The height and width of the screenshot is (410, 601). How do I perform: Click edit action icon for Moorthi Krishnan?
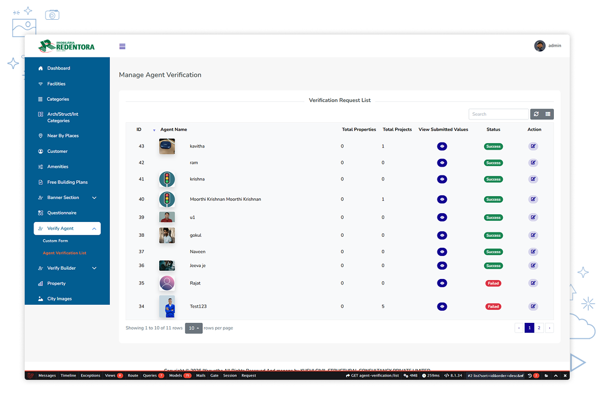(533, 199)
